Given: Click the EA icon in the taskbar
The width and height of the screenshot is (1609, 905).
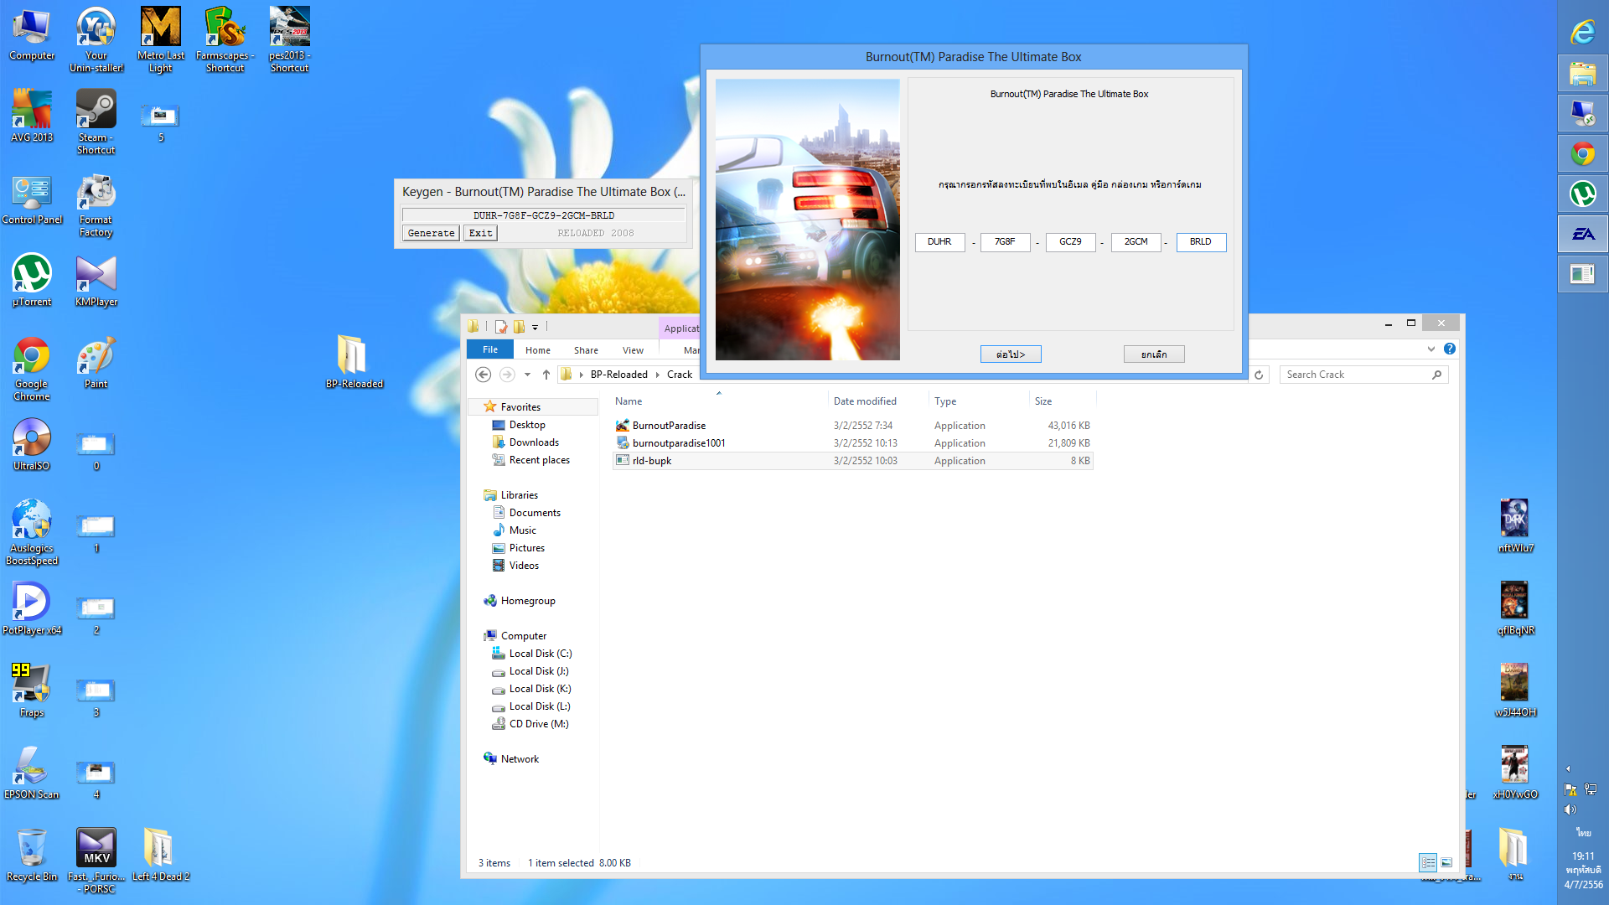Looking at the screenshot, I should click(x=1582, y=235).
